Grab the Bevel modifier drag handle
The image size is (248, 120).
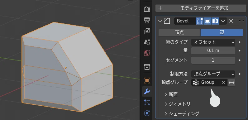(241, 21)
